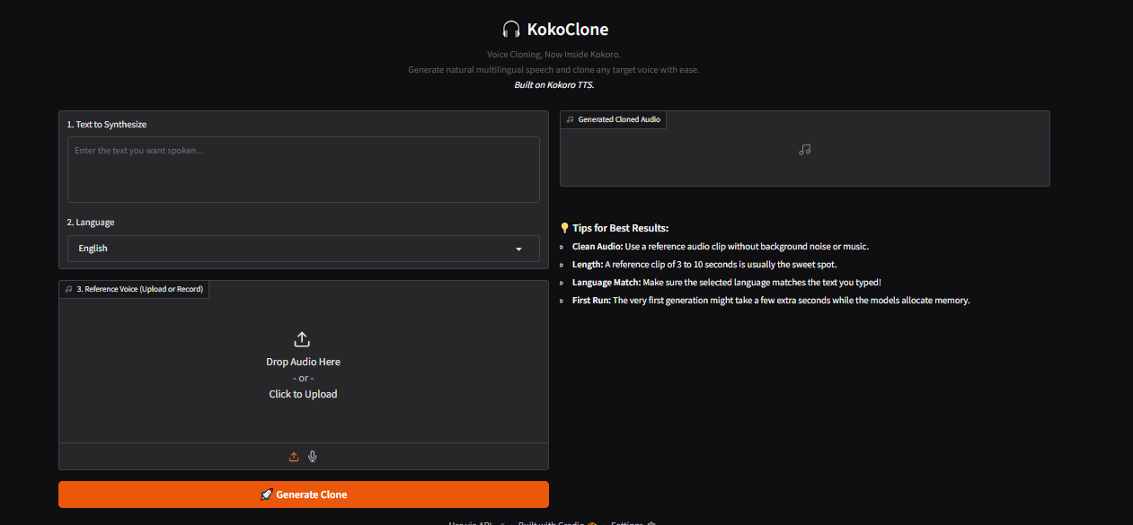The height and width of the screenshot is (525, 1133).
Task: Click the Reference Voice panel header
Action: tap(133, 288)
